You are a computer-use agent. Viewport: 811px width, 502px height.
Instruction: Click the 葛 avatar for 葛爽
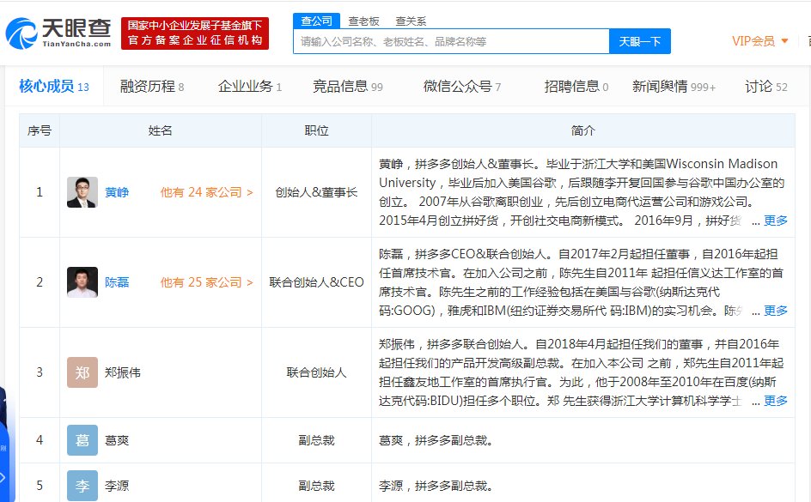[82, 440]
